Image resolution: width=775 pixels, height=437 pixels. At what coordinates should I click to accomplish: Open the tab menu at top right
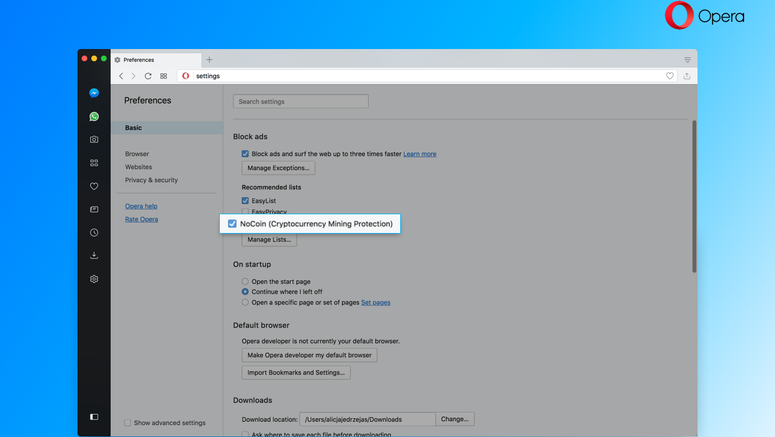(x=688, y=60)
